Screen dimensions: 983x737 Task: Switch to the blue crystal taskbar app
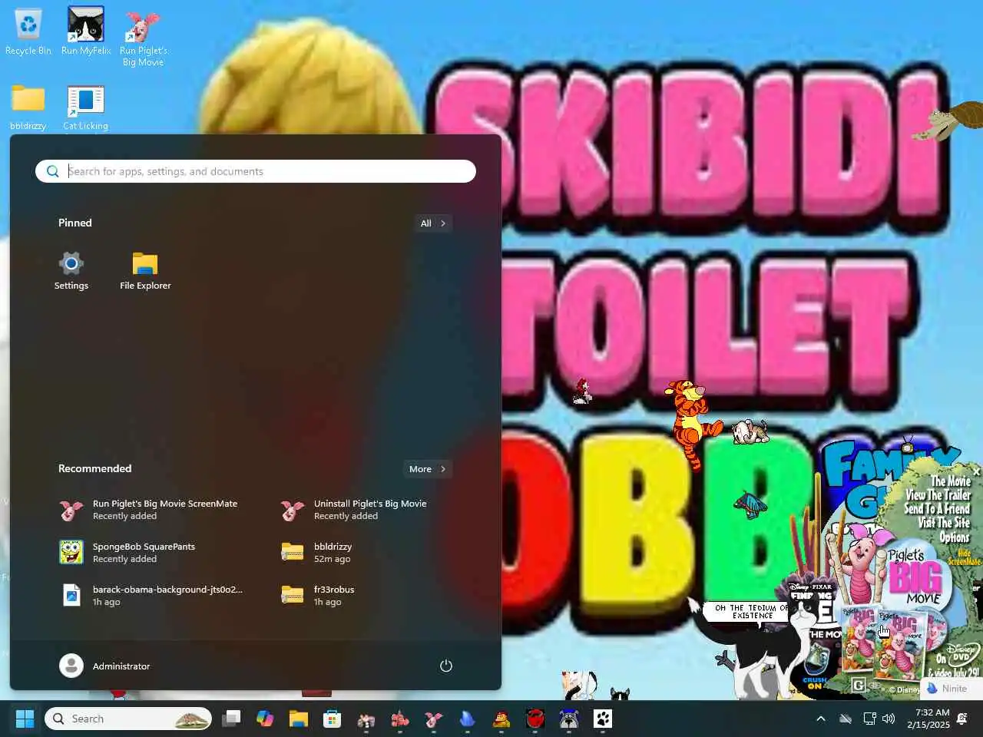coord(468,719)
